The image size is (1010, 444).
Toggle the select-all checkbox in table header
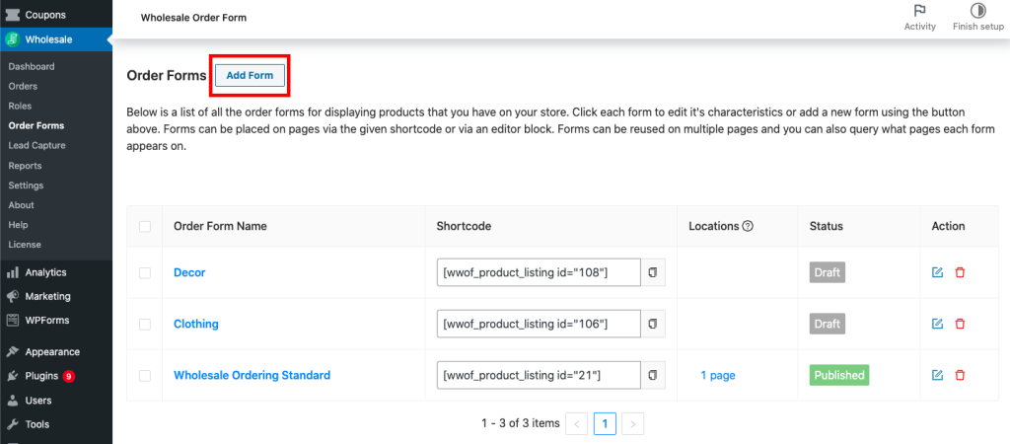coord(145,226)
